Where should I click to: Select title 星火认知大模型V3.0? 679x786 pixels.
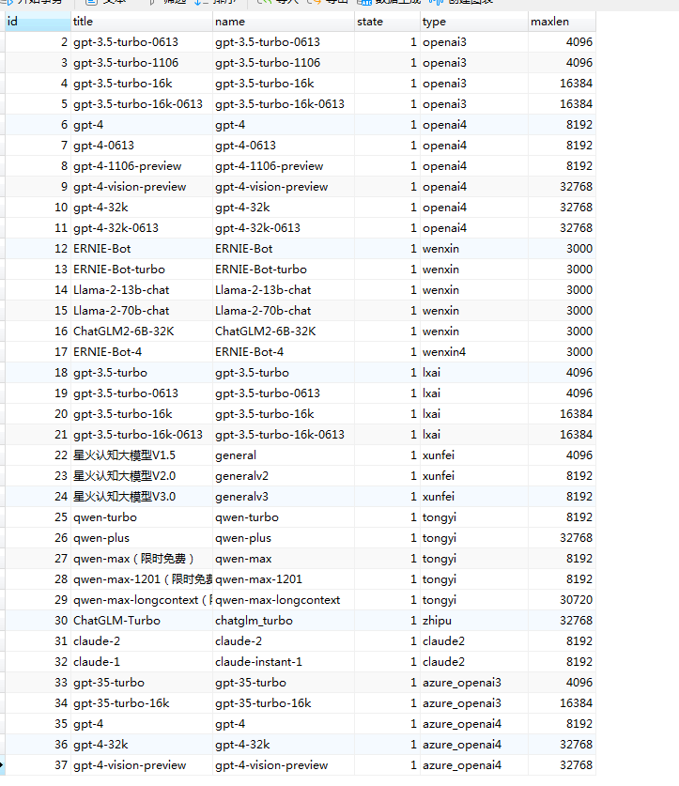(142, 496)
